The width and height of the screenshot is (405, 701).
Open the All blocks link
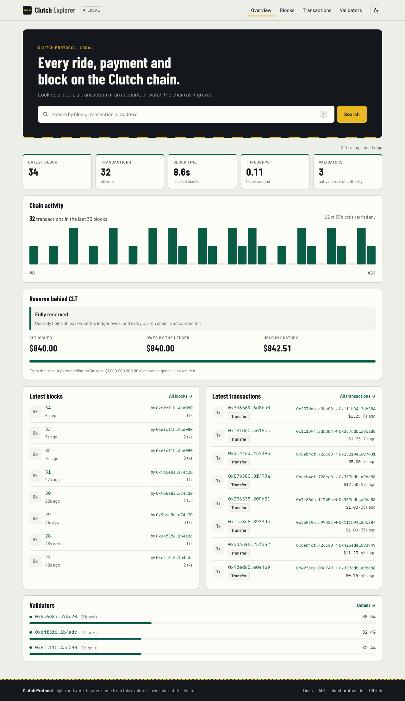[181, 396]
